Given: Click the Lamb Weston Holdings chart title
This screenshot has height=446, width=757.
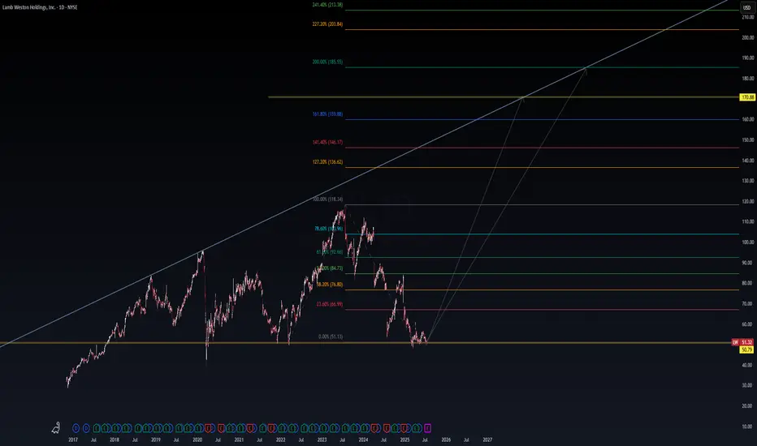Looking at the screenshot, I should 40,7.
